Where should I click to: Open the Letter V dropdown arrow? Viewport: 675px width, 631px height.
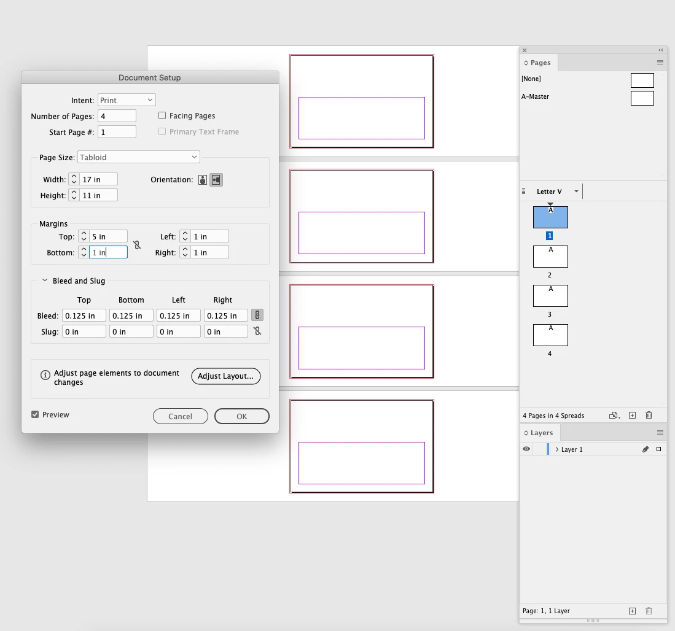pos(576,192)
